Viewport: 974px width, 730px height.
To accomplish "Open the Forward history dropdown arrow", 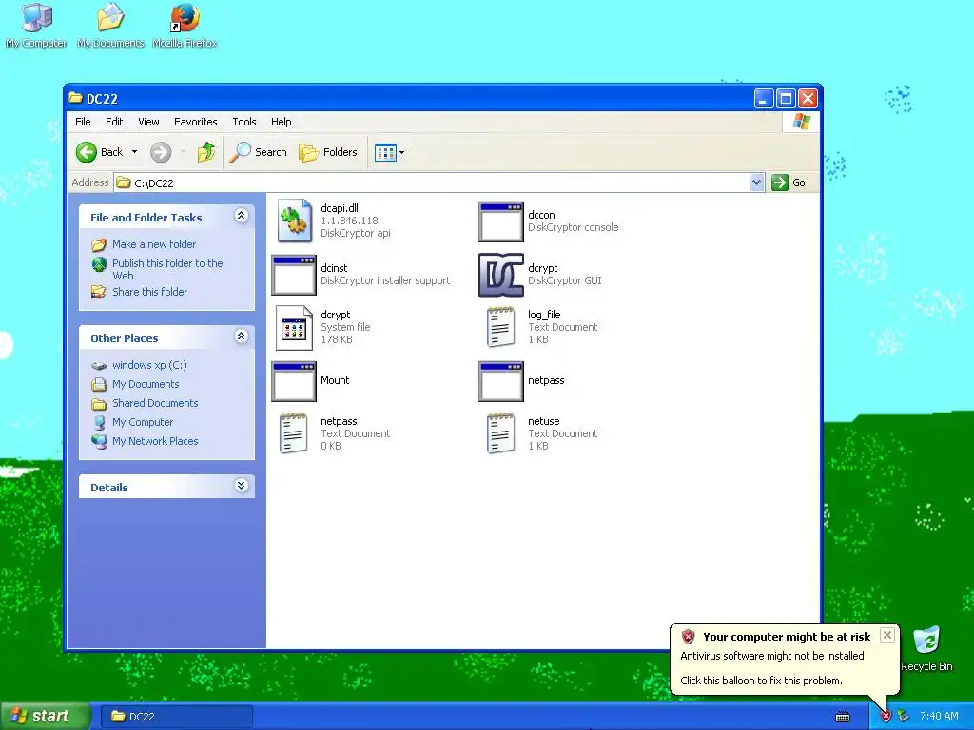I will (x=183, y=152).
